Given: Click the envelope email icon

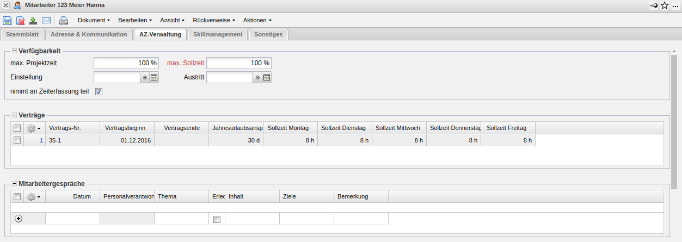Looking at the screenshot, I should (x=46, y=21).
